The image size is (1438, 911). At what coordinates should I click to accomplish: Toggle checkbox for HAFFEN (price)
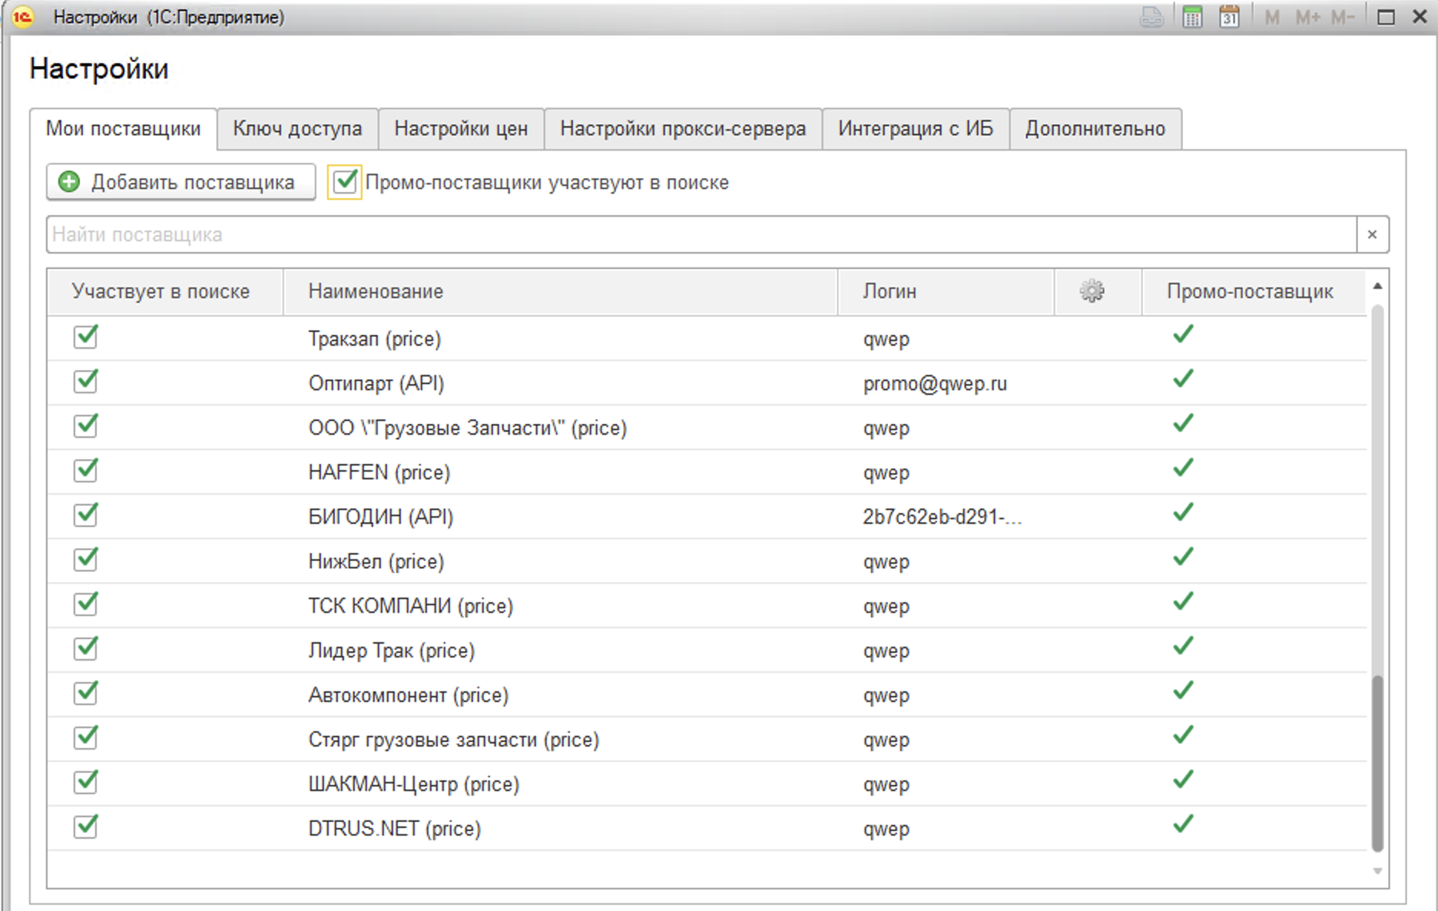(x=86, y=470)
